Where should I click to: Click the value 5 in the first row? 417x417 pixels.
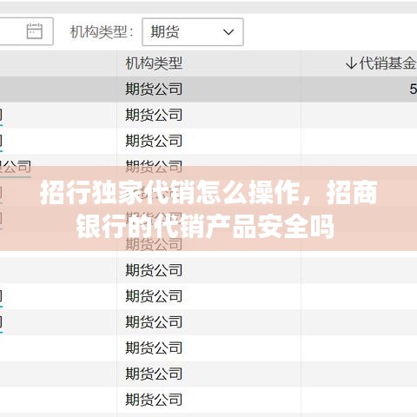(414, 89)
